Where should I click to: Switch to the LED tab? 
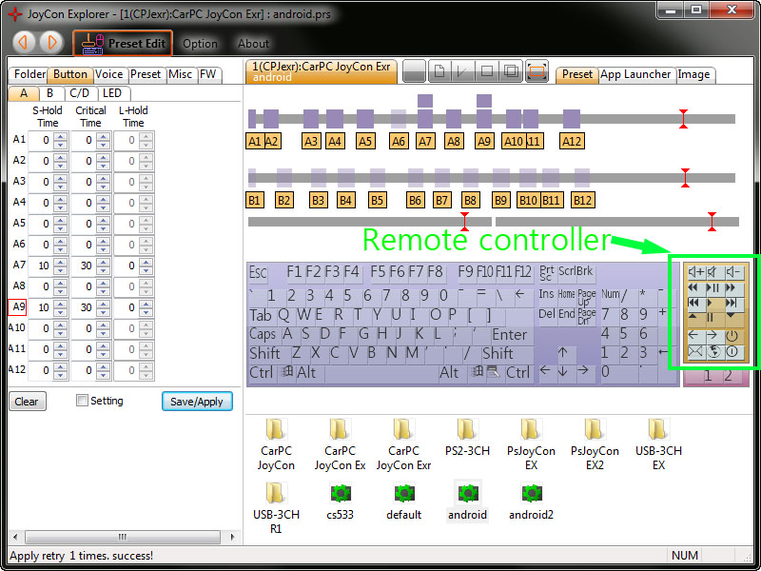point(112,92)
